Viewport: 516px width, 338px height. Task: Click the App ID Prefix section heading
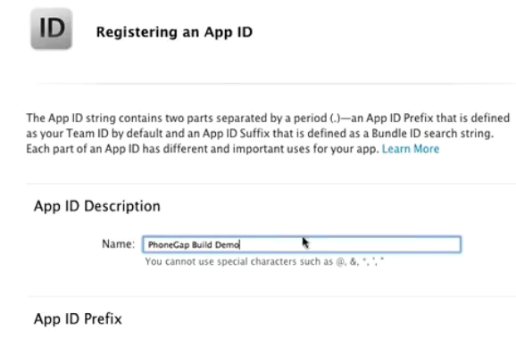[x=78, y=319]
